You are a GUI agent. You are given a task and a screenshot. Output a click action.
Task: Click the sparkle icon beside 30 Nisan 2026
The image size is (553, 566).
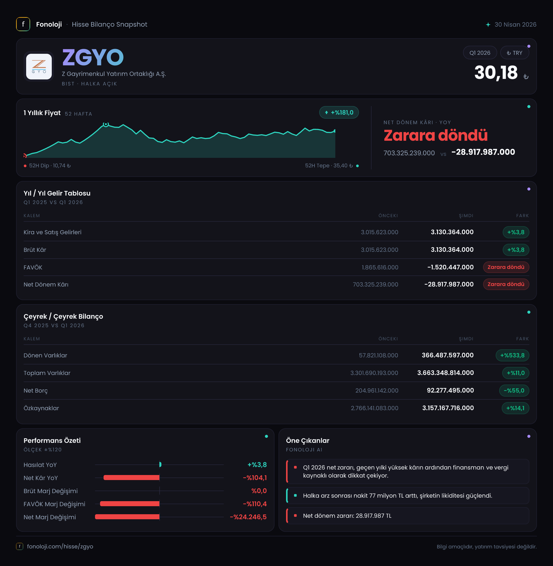488,25
